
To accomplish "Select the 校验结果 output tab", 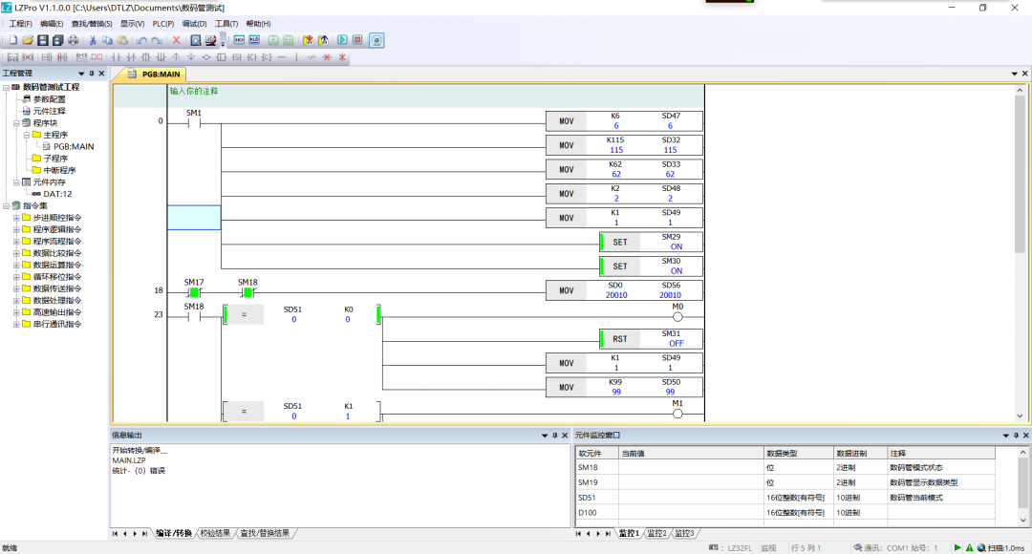I will (214, 533).
